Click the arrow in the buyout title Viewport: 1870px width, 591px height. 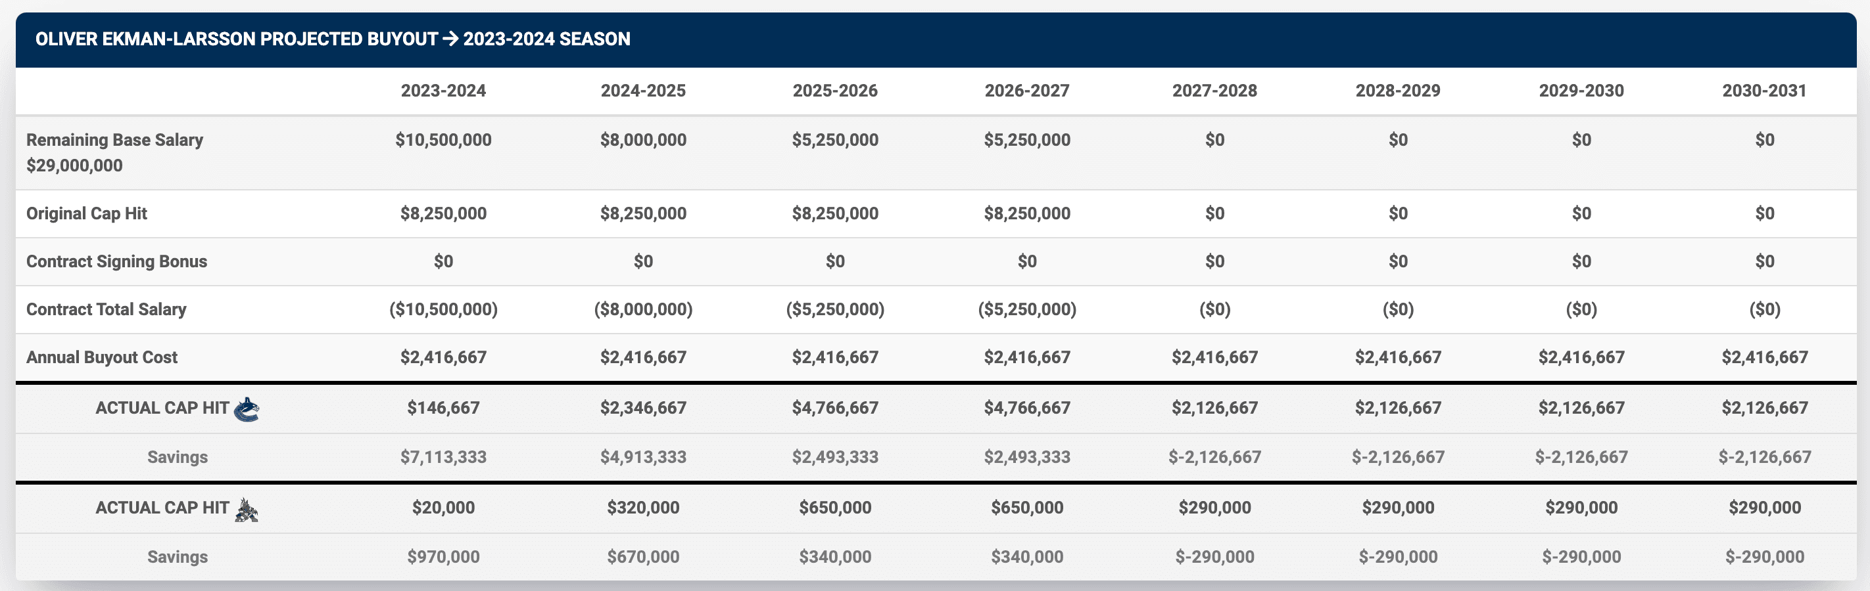coord(450,39)
